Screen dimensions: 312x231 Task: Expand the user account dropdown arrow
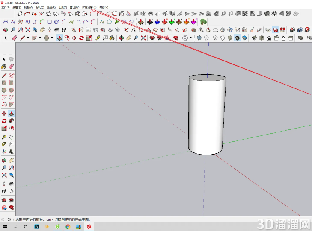coord(190,38)
